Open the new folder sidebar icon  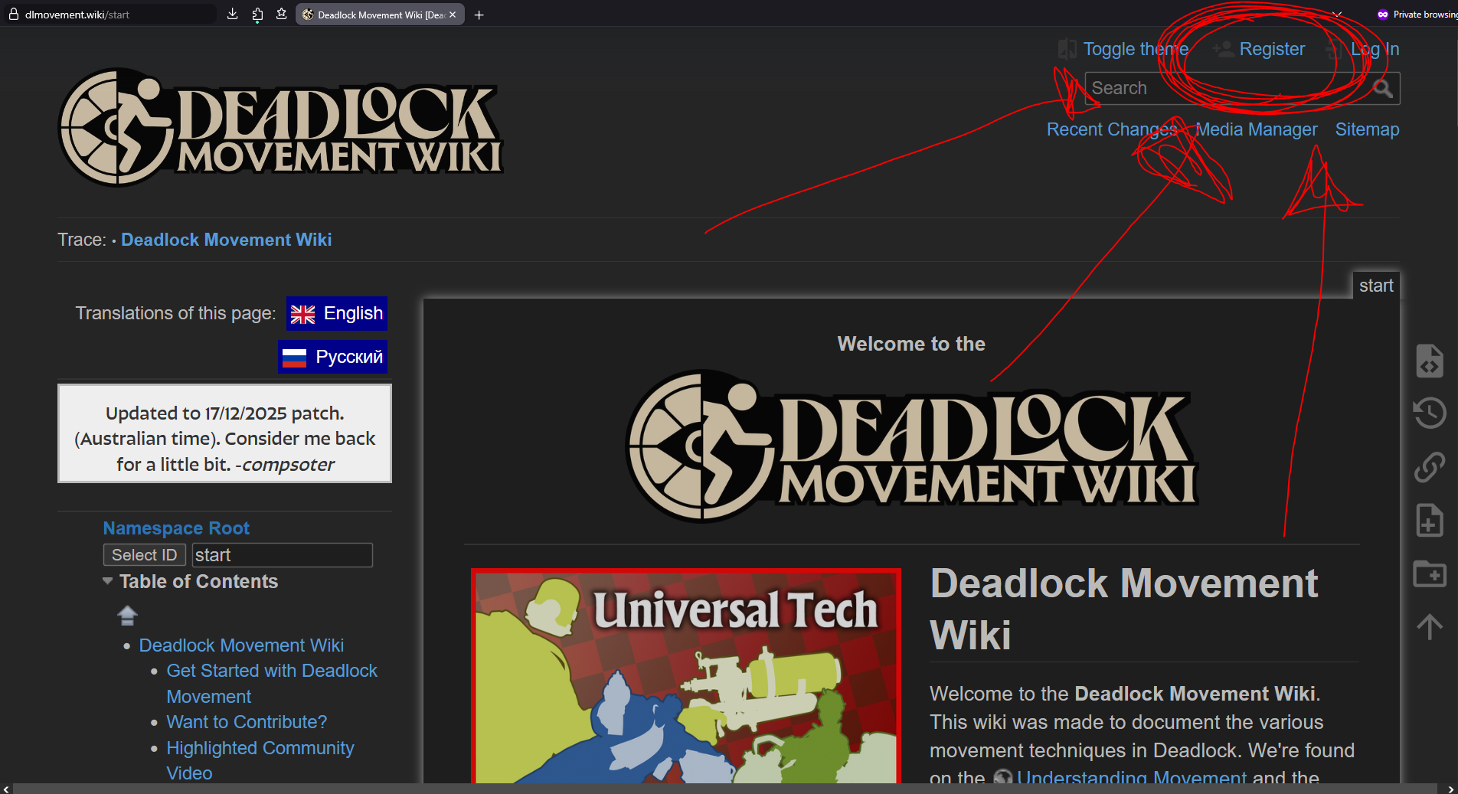point(1429,575)
